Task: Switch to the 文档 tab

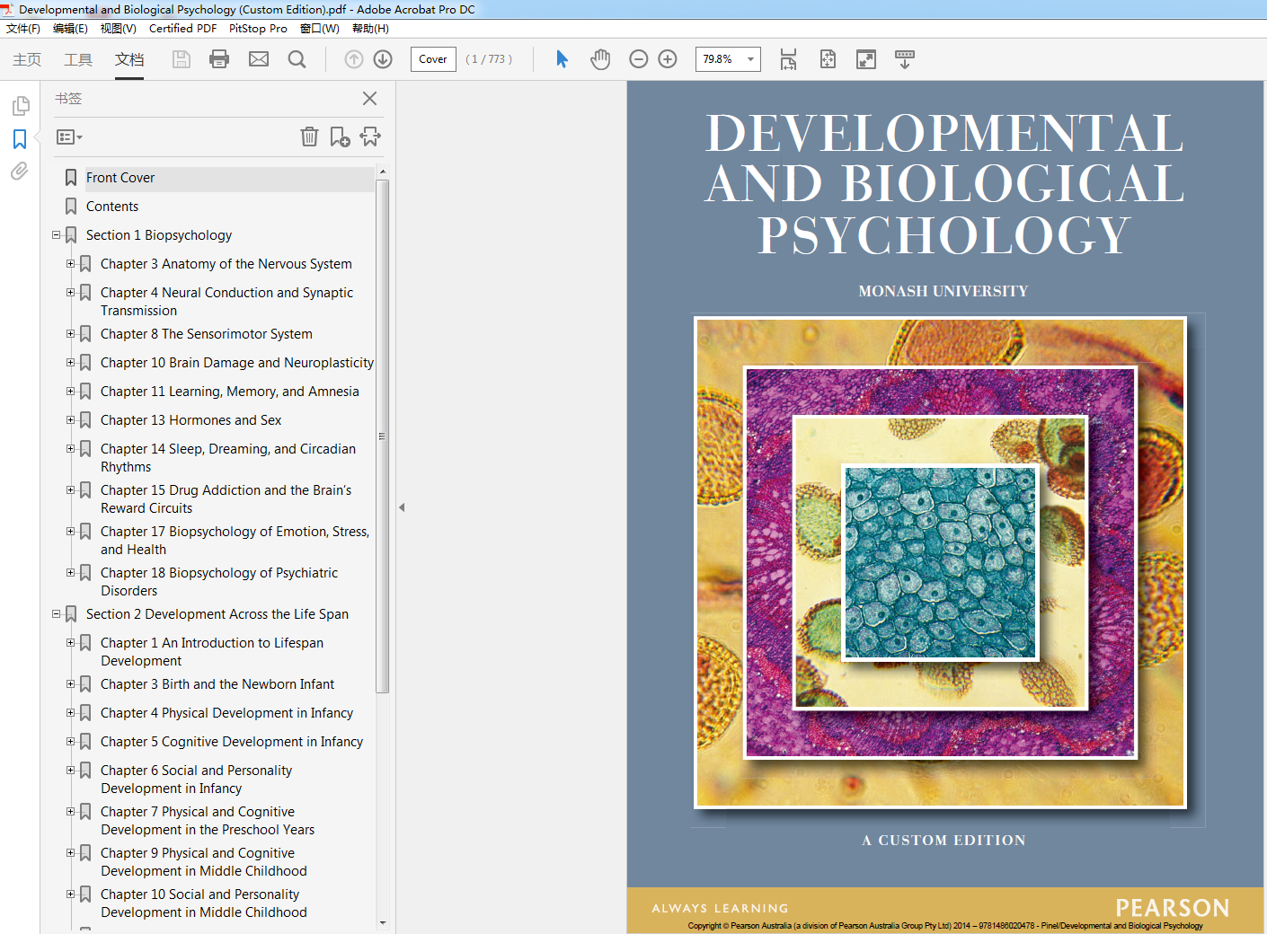Action: [x=129, y=59]
